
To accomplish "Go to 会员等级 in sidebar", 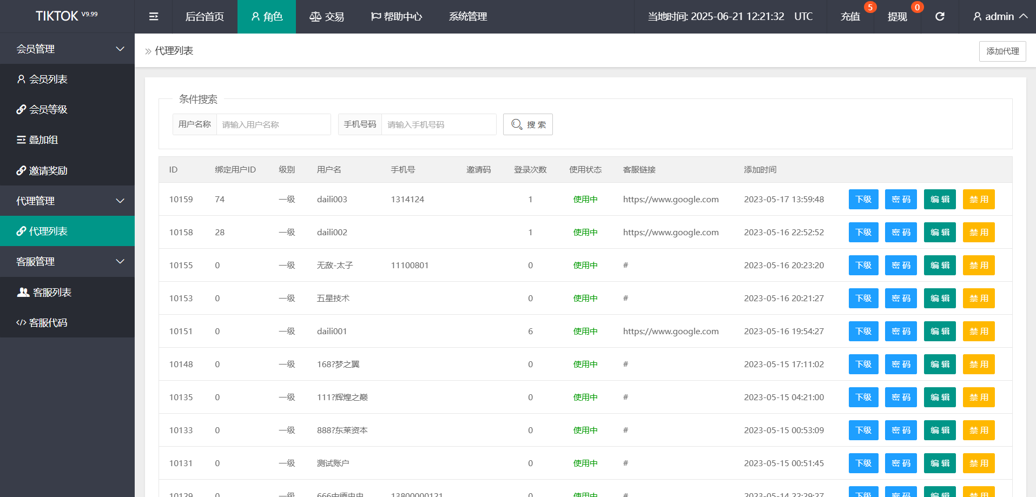I will [x=68, y=109].
